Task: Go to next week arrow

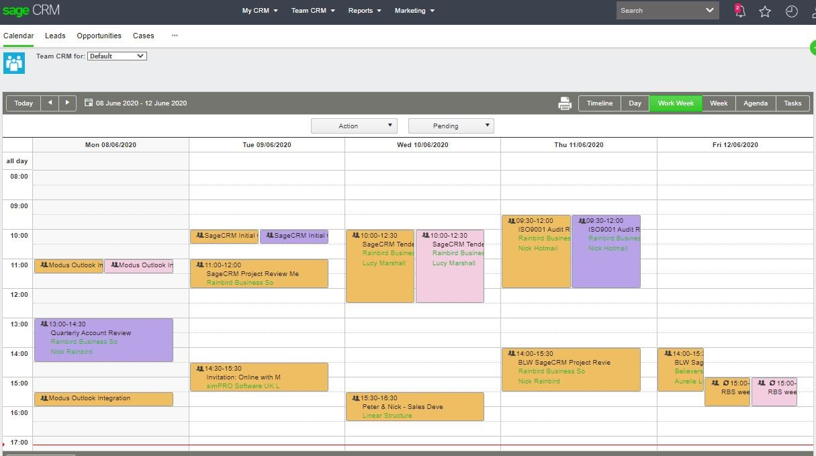Action: [67, 103]
